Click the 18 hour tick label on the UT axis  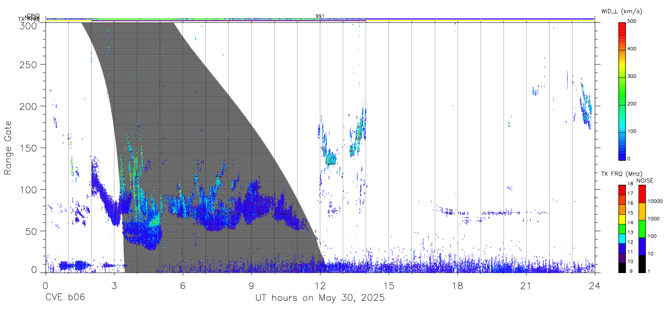coord(458,286)
